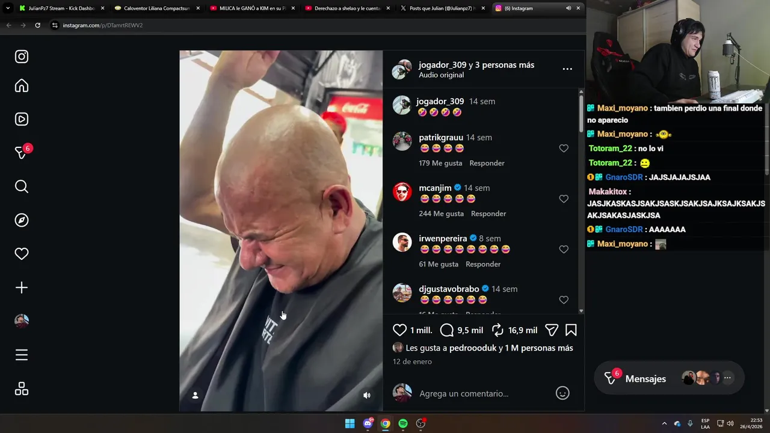Save the post with the bookmark icon
The width and height of the screenshot is (770, 433).
click(x=571, y=330)
